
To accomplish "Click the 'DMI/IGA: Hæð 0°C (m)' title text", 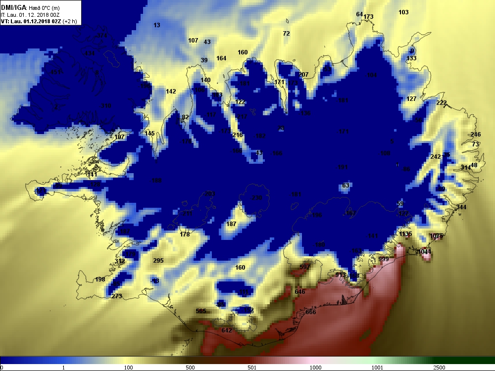I will pos(30,8).
